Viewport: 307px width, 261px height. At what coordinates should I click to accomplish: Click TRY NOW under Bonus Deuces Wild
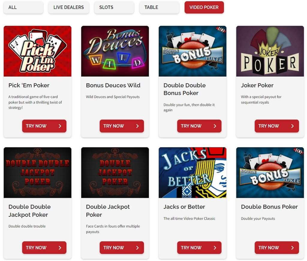tap(122, 126)
